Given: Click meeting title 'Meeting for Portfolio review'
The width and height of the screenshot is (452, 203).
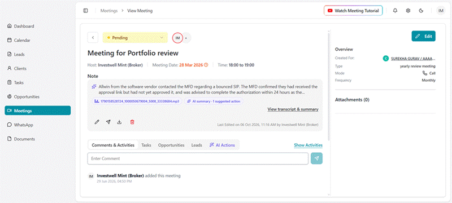Looking at the screenshot, I should (133, 53).
